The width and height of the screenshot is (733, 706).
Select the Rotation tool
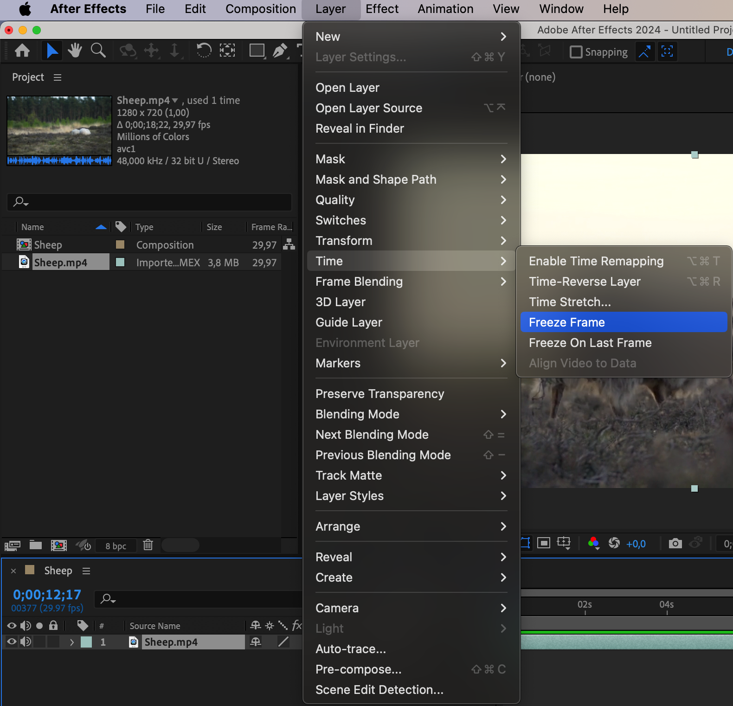(204, 51)
